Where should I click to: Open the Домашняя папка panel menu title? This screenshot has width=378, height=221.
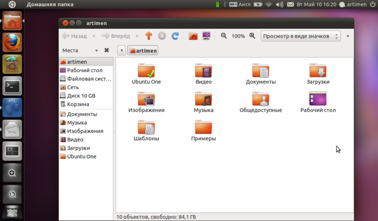(50, 4)
